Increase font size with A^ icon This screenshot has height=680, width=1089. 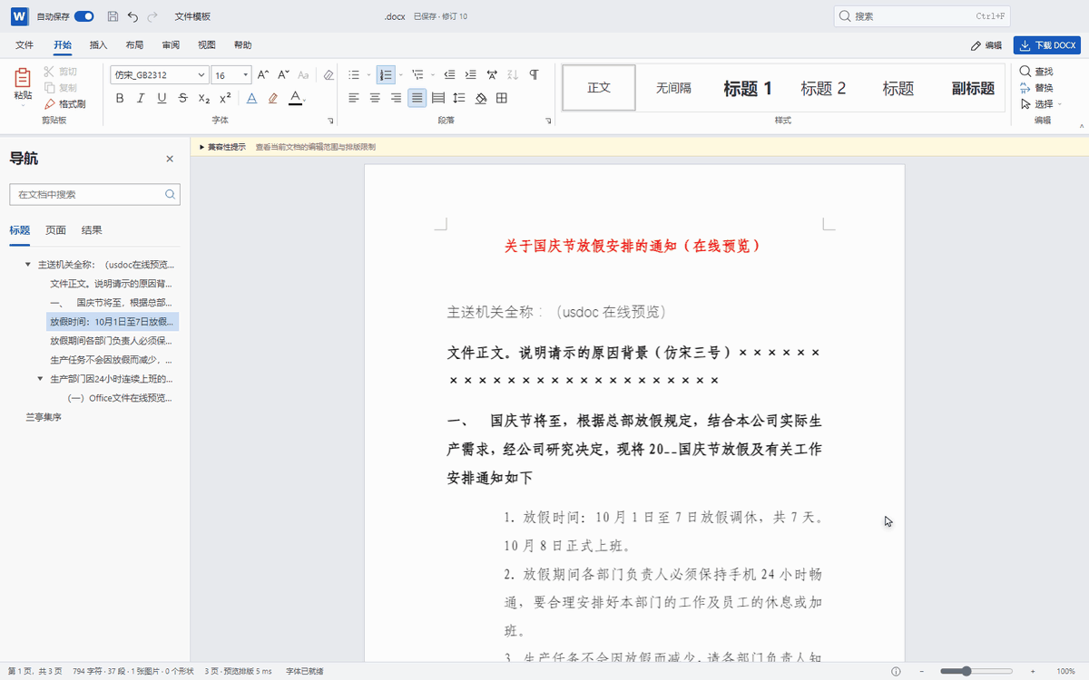[263, 75]
